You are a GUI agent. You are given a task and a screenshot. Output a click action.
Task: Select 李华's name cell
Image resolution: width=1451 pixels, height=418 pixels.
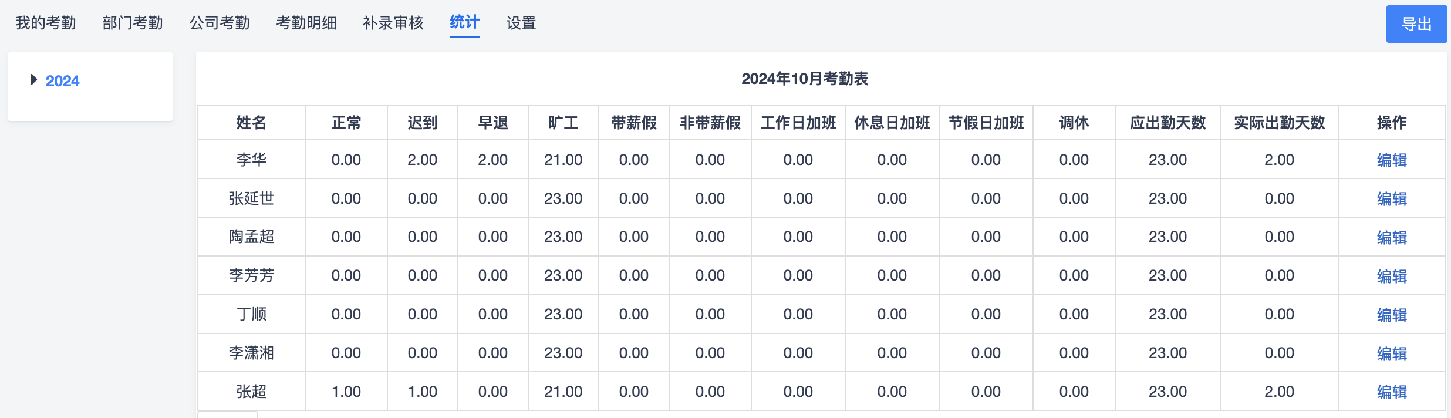click(x=251, y=160)
